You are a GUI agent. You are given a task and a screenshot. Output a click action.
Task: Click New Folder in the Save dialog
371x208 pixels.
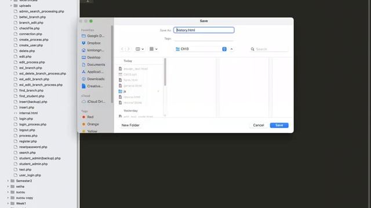click(x=130, y=125)
